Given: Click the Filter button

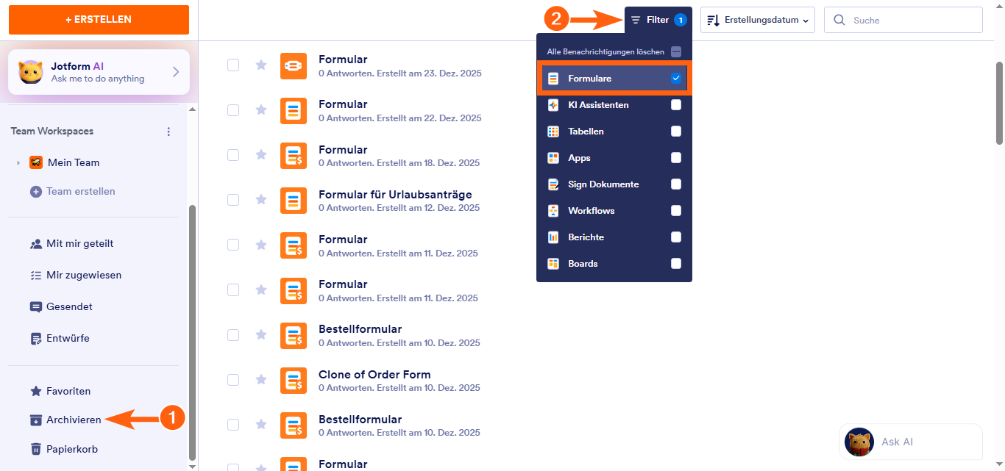Looking at the screenshot, I should (x=658, y=20).
